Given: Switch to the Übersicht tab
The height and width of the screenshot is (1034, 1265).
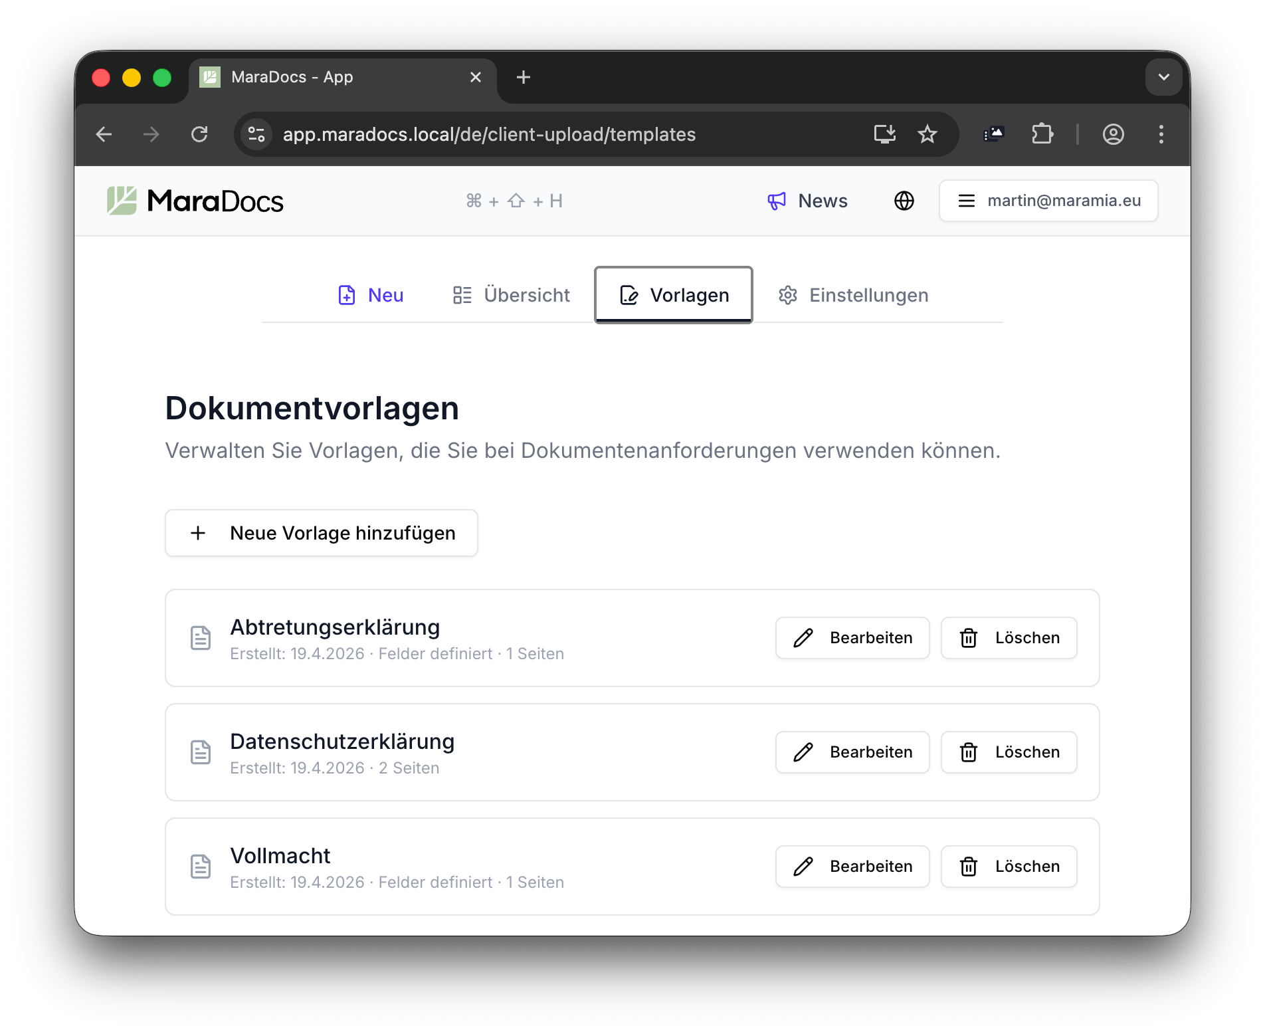Looking at the screenshot, I should coord(511,295).
